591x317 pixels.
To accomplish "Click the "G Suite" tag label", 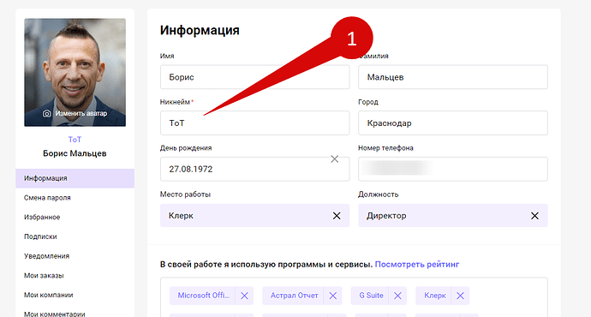I will 371,296.
